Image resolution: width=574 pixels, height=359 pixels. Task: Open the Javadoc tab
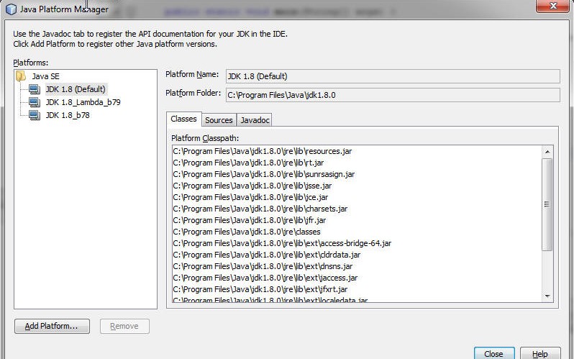coord(255,120)
